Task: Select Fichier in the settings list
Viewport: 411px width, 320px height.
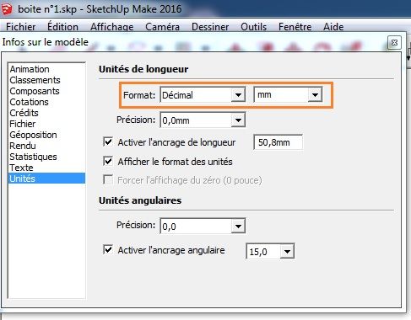Action: pyautogui.click(x=46, y=124)
